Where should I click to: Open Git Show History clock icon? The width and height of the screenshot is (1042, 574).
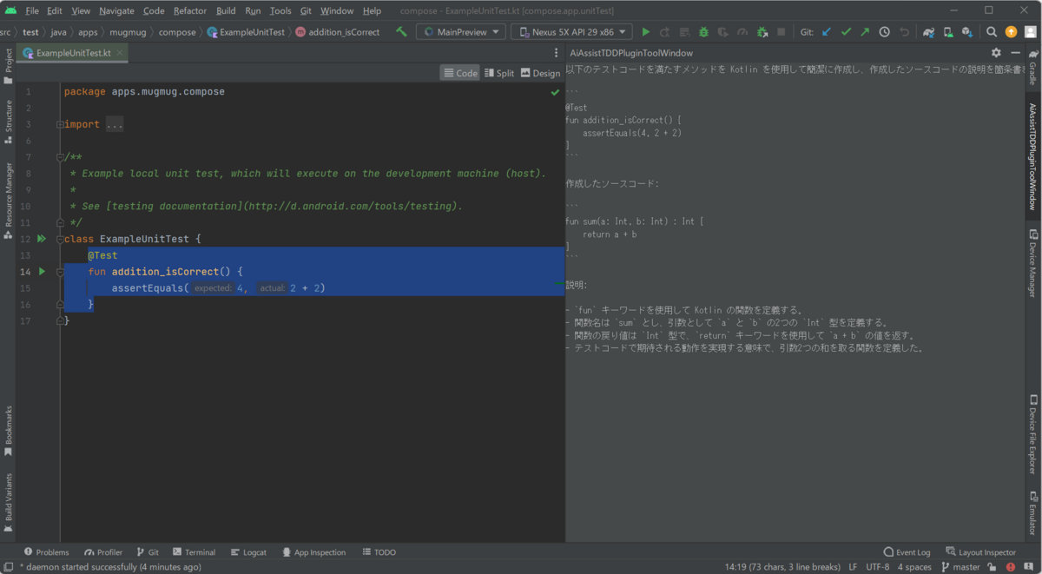(x=884, y=32)
